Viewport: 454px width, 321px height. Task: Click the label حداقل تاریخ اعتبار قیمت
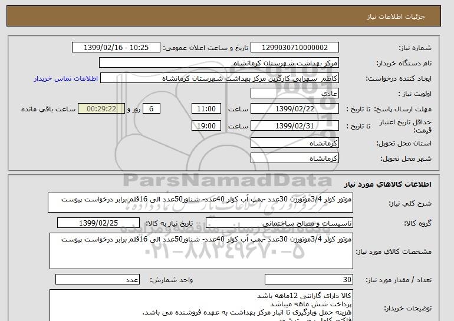click(406, 126)
